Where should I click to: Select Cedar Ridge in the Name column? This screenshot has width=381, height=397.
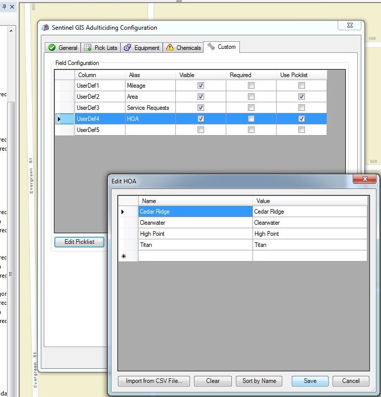196,212
